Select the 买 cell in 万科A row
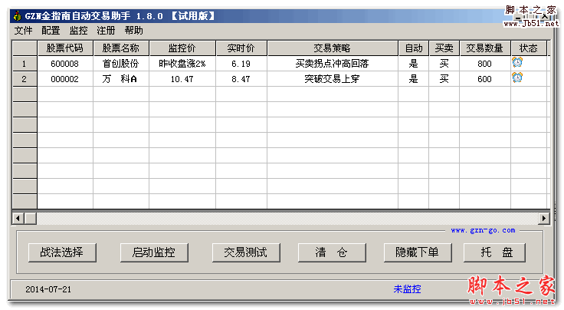The width and height of the screenshot is (564, 310). [444, 79]
